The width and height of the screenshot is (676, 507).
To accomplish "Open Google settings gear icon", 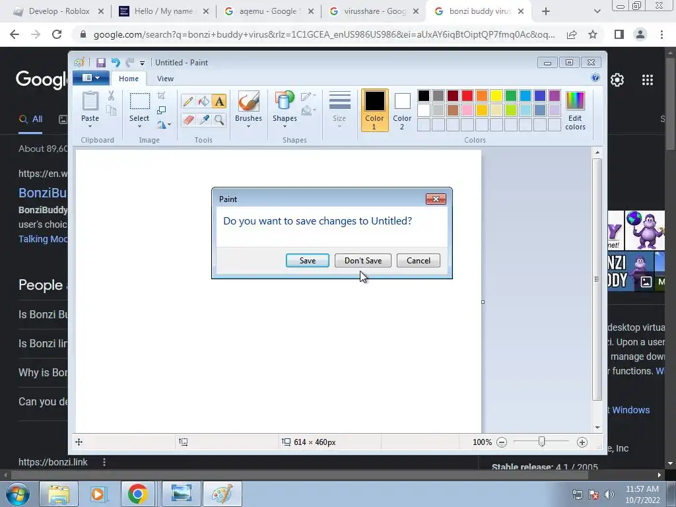I will click(617, 80).
